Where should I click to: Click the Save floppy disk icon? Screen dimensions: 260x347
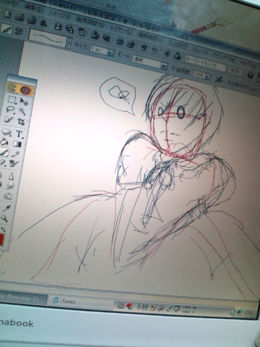coord(58,27)
